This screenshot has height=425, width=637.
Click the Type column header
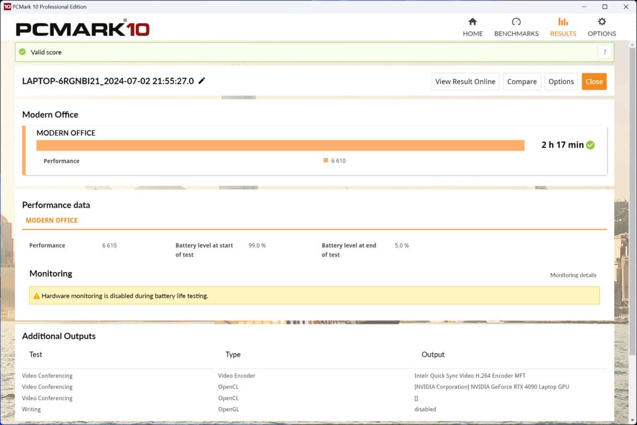click(233, 354)
